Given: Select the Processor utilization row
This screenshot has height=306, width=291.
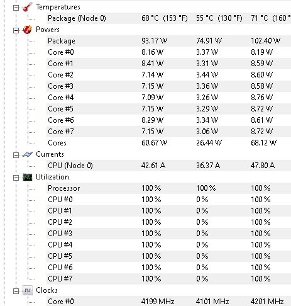Looking at the screenshot, I should 168,188.
